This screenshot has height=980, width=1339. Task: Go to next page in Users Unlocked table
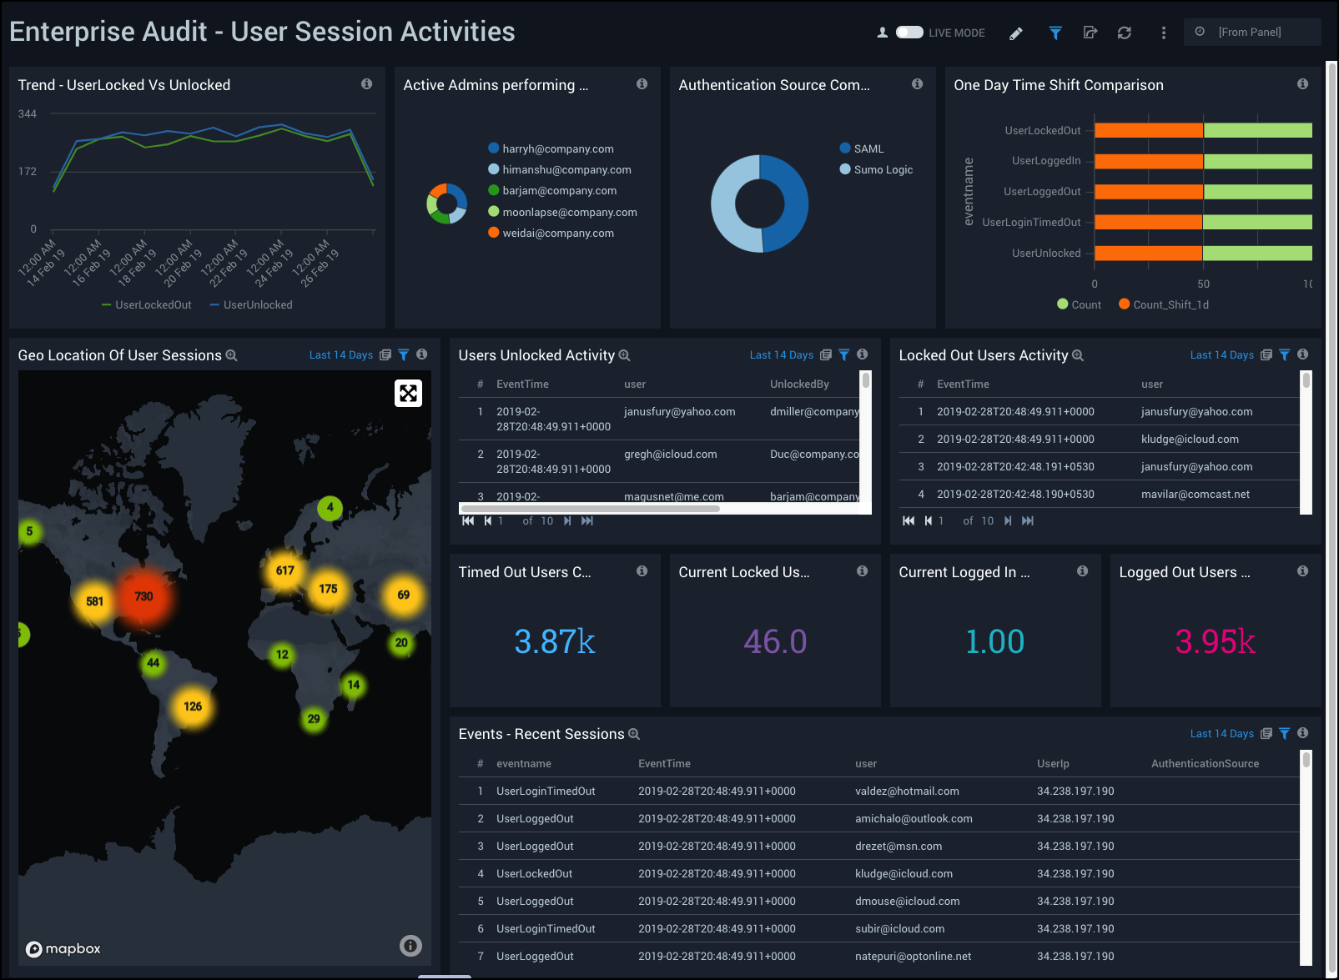(x=567, y=520)
